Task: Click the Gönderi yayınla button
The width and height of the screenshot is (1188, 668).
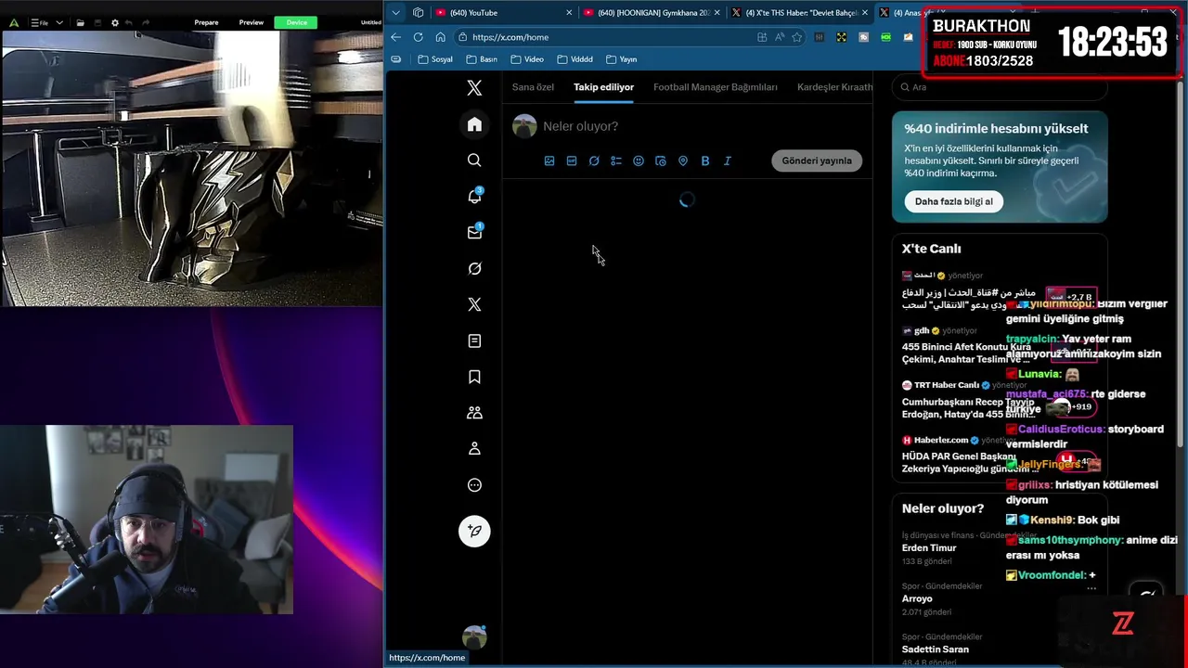Action: click(817, 161)
